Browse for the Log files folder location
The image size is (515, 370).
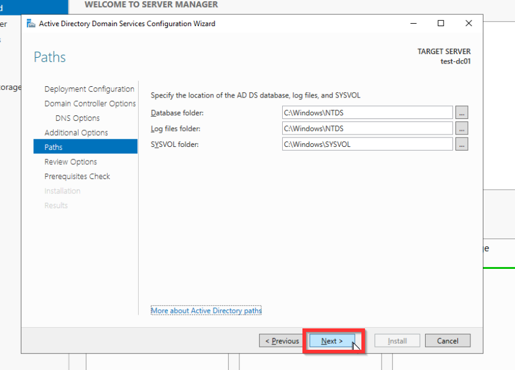pos(461,128)
